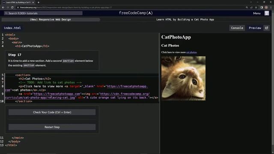Click the opening html tag on line 1
This screenshot has width=274, height=154.
10,35
